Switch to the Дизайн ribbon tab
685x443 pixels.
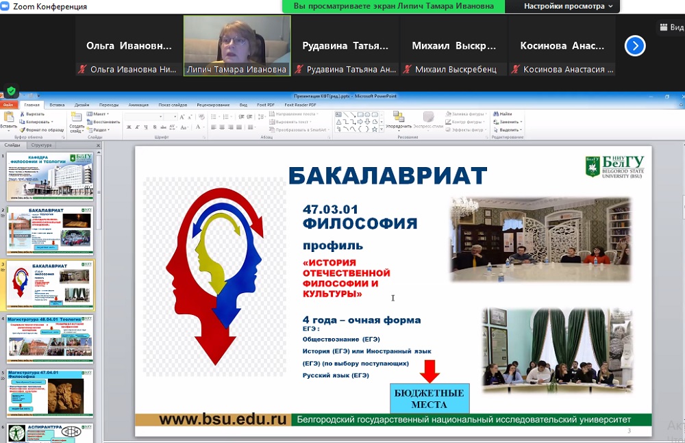tap(82, 105)
